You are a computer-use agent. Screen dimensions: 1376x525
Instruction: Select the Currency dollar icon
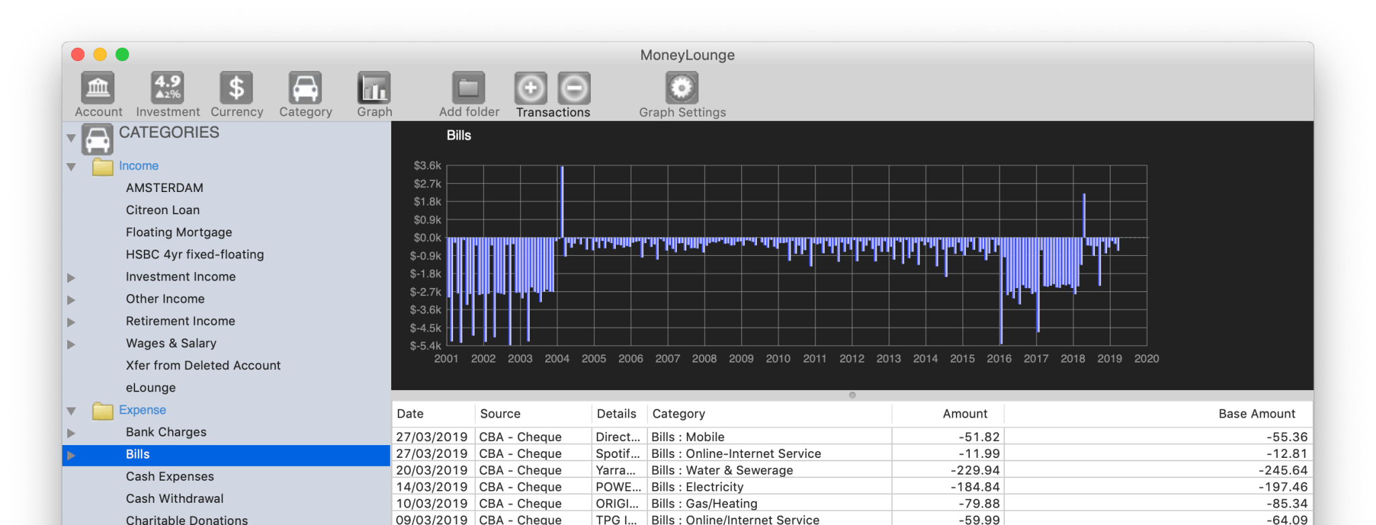(237, 88)
